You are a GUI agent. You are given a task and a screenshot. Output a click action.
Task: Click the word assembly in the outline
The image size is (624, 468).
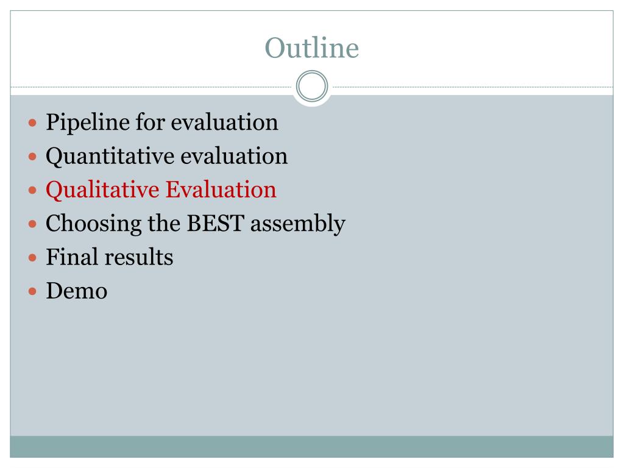pos(297,224)
